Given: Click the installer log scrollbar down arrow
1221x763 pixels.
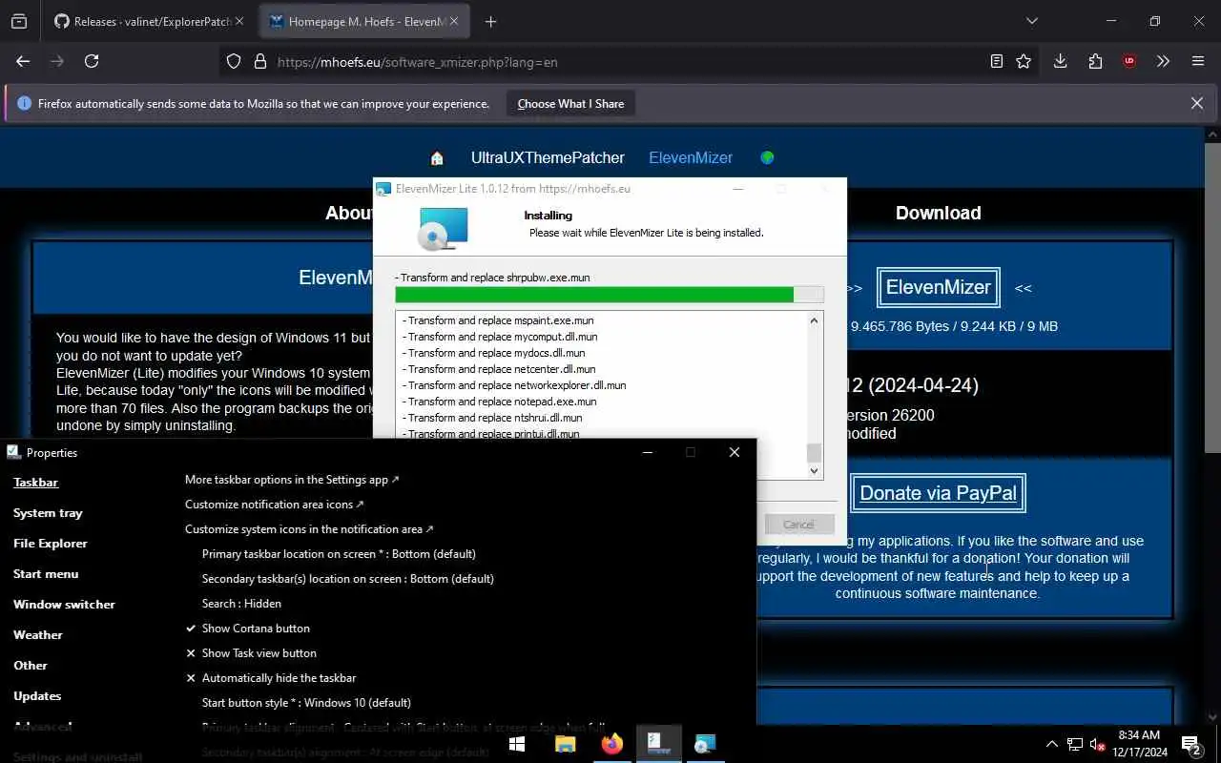Looking at the screenshot, I should (814, 470).
